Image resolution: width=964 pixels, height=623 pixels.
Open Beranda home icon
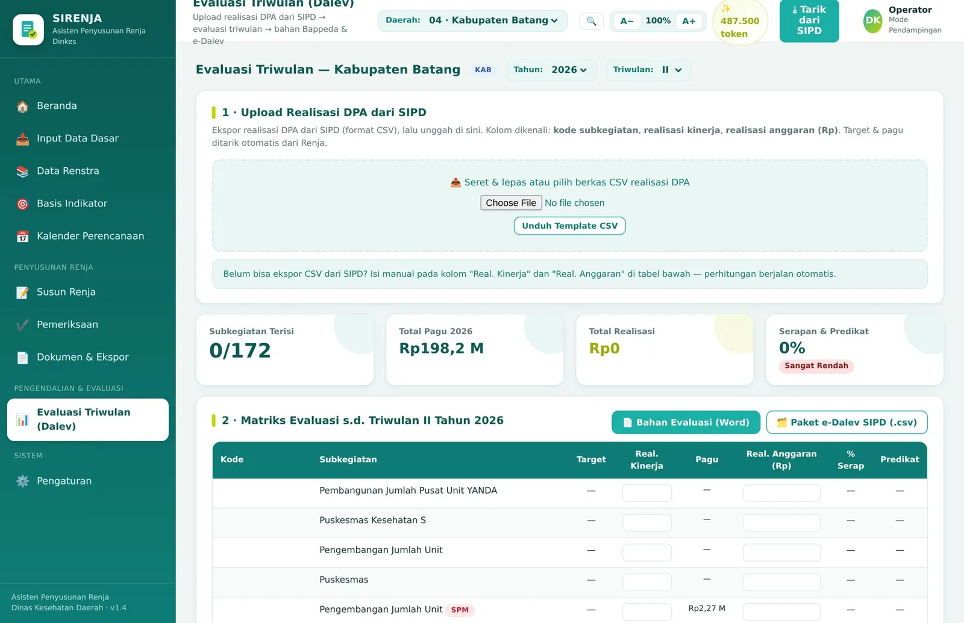(22, 107)
